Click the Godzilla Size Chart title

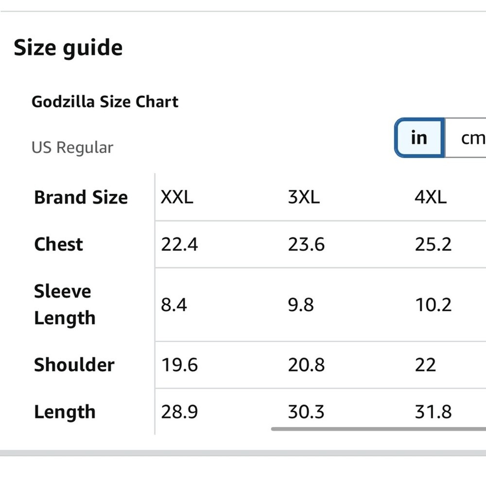tap(105, 102)
